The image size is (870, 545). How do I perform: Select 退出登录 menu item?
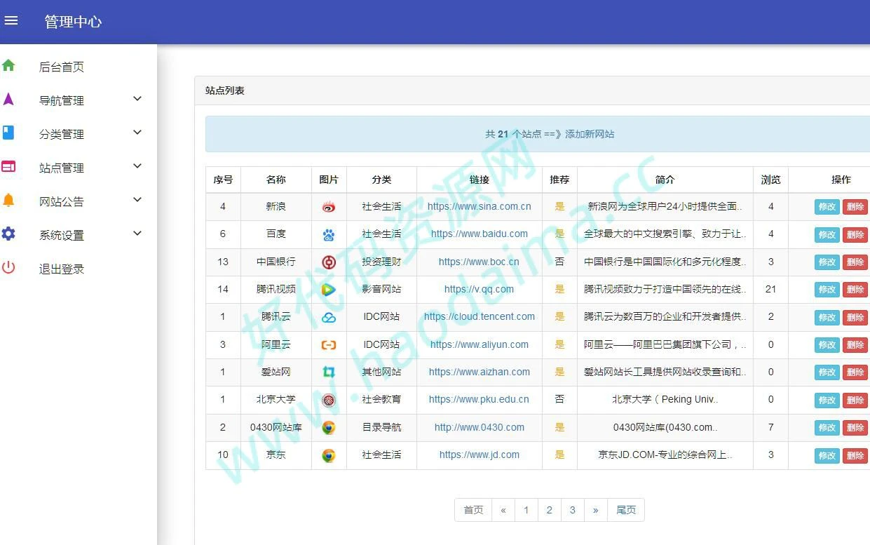click(x=62, y=269)
